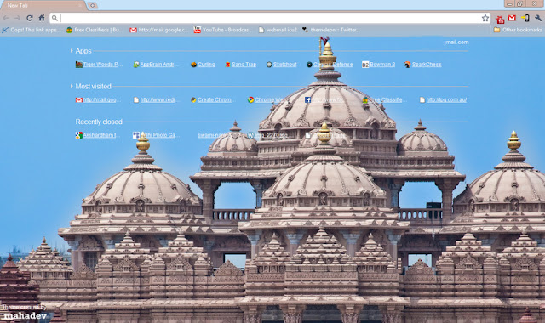
Task: Click the Canvas Defense app icon
Action: pos(309,65)
